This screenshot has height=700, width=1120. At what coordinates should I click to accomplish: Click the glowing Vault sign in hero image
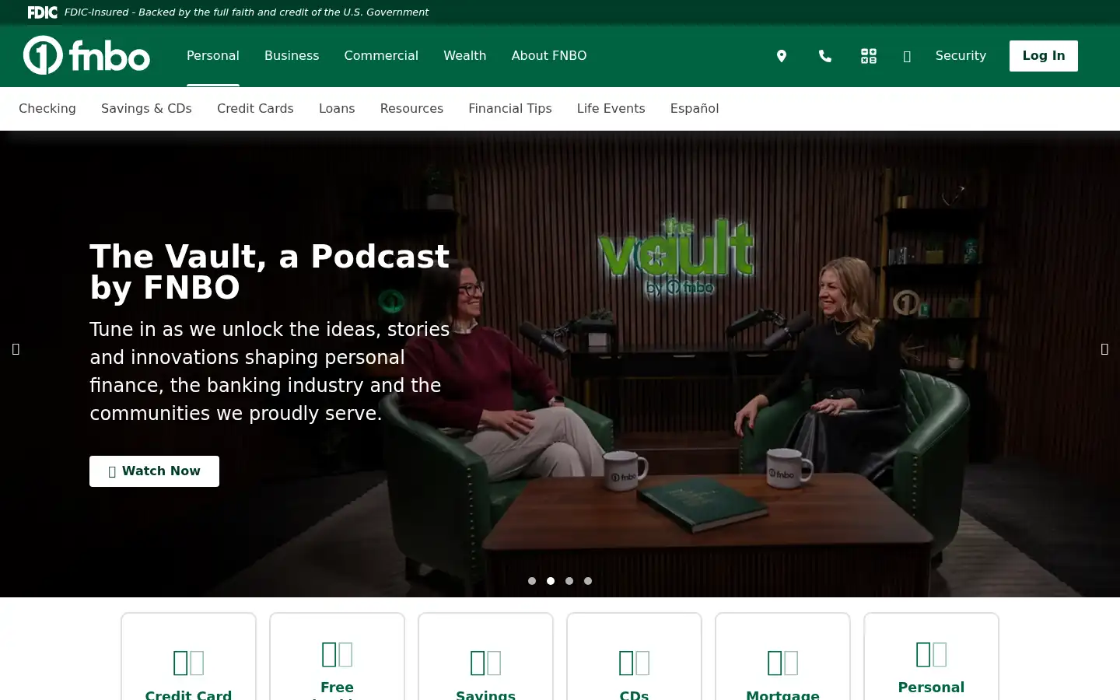coord(677,257)
